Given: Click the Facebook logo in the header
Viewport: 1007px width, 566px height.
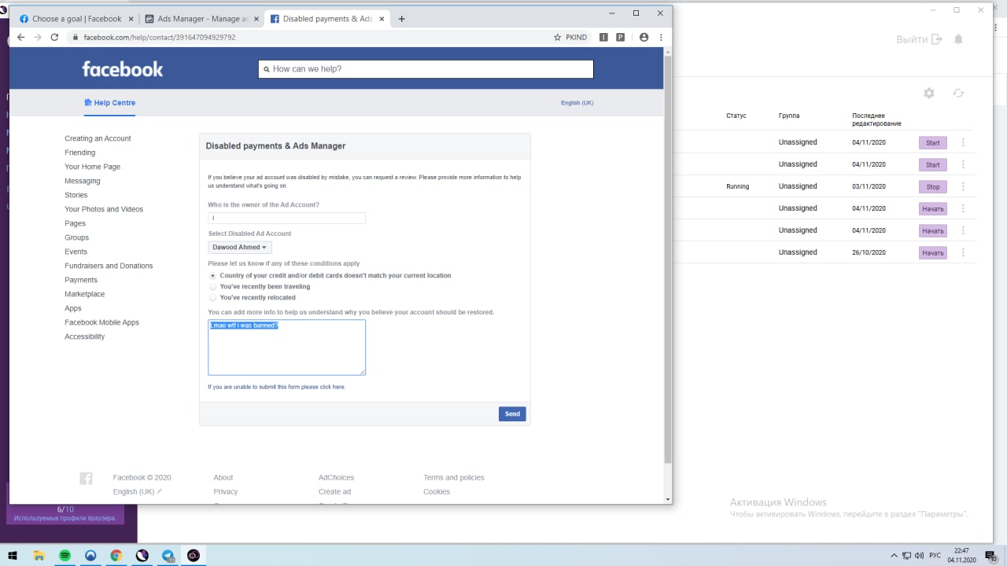Looking at the screenshot, I should pyautogui.click(x=123, y=69).
